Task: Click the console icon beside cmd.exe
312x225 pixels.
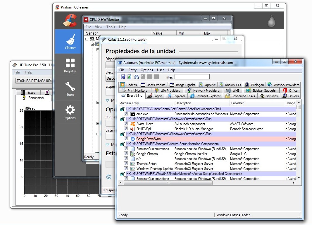Action: point(133,114)
